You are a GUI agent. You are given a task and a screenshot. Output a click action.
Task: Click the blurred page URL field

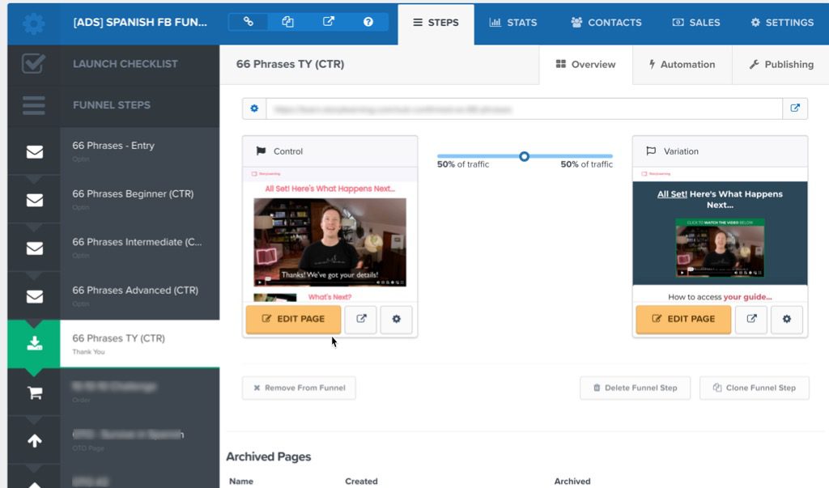coord(524,109)
